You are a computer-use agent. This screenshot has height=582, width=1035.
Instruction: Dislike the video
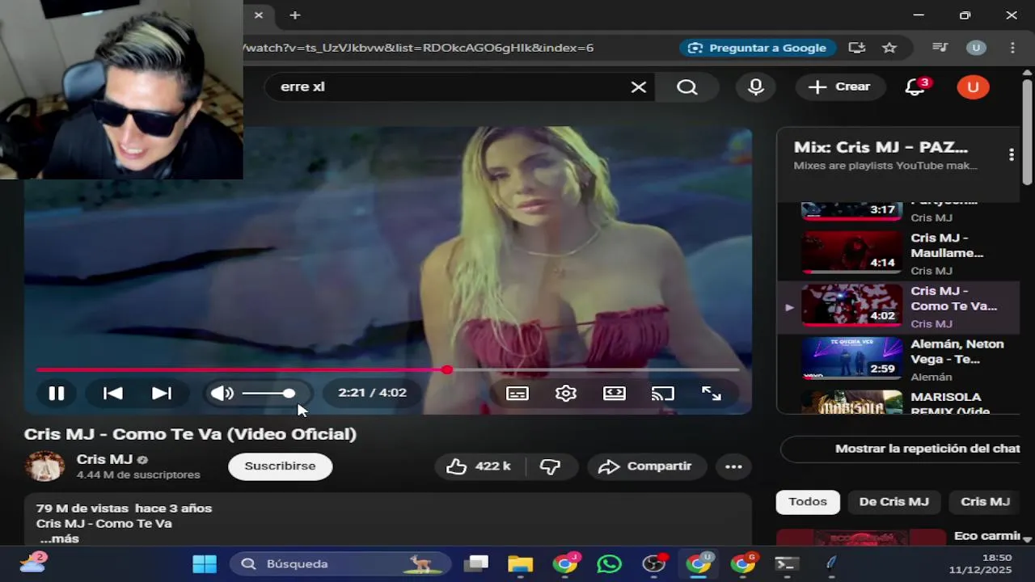(551, 466)
